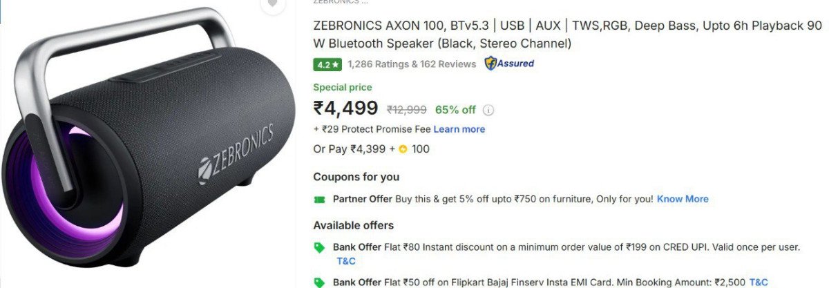This screenshot has height=288, width=829.
Task: Click the struck-through ₹12,999 original price
Action: (x=406, y=110)
